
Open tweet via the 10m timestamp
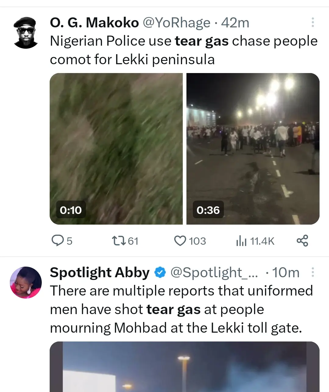286,272
